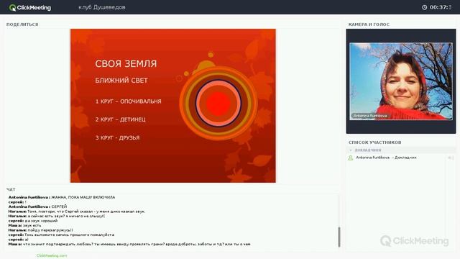
Task: Click slide line '1 КРУГ – ОПОЧИВАЛЬНЯ'
Action: (128, 101)
